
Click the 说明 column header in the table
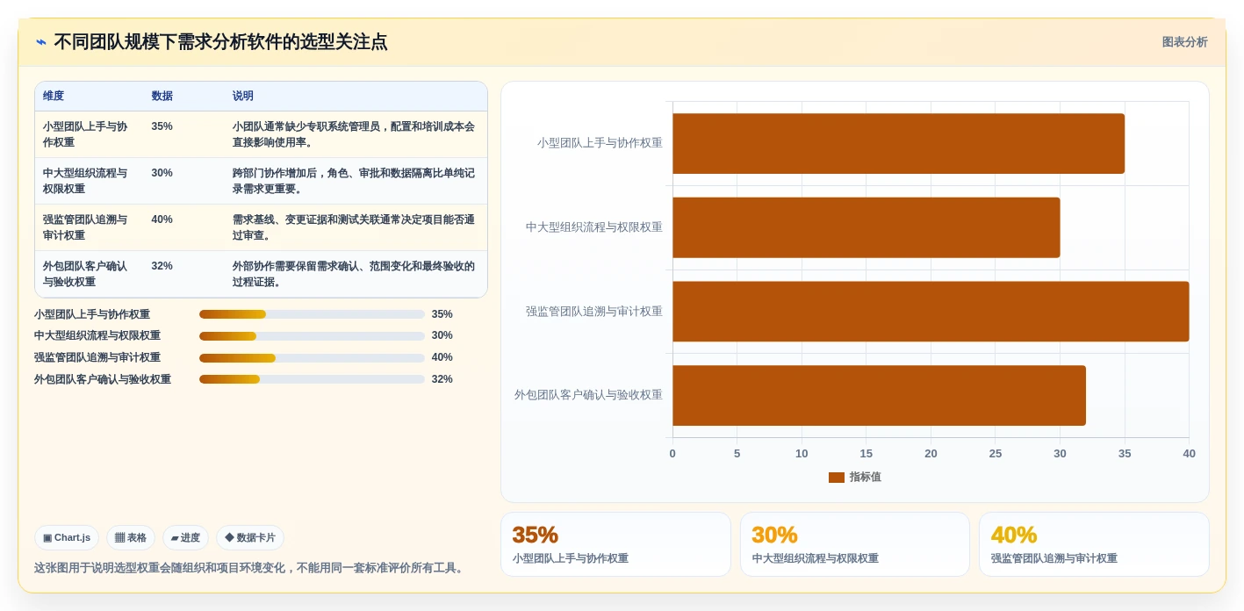(243, 96)
